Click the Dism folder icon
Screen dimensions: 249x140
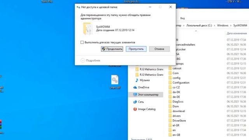tap(170, 106)
